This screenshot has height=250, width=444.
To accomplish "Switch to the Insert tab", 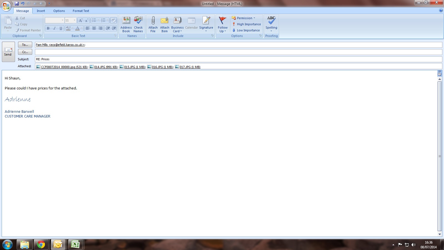I will click(41, 11).
